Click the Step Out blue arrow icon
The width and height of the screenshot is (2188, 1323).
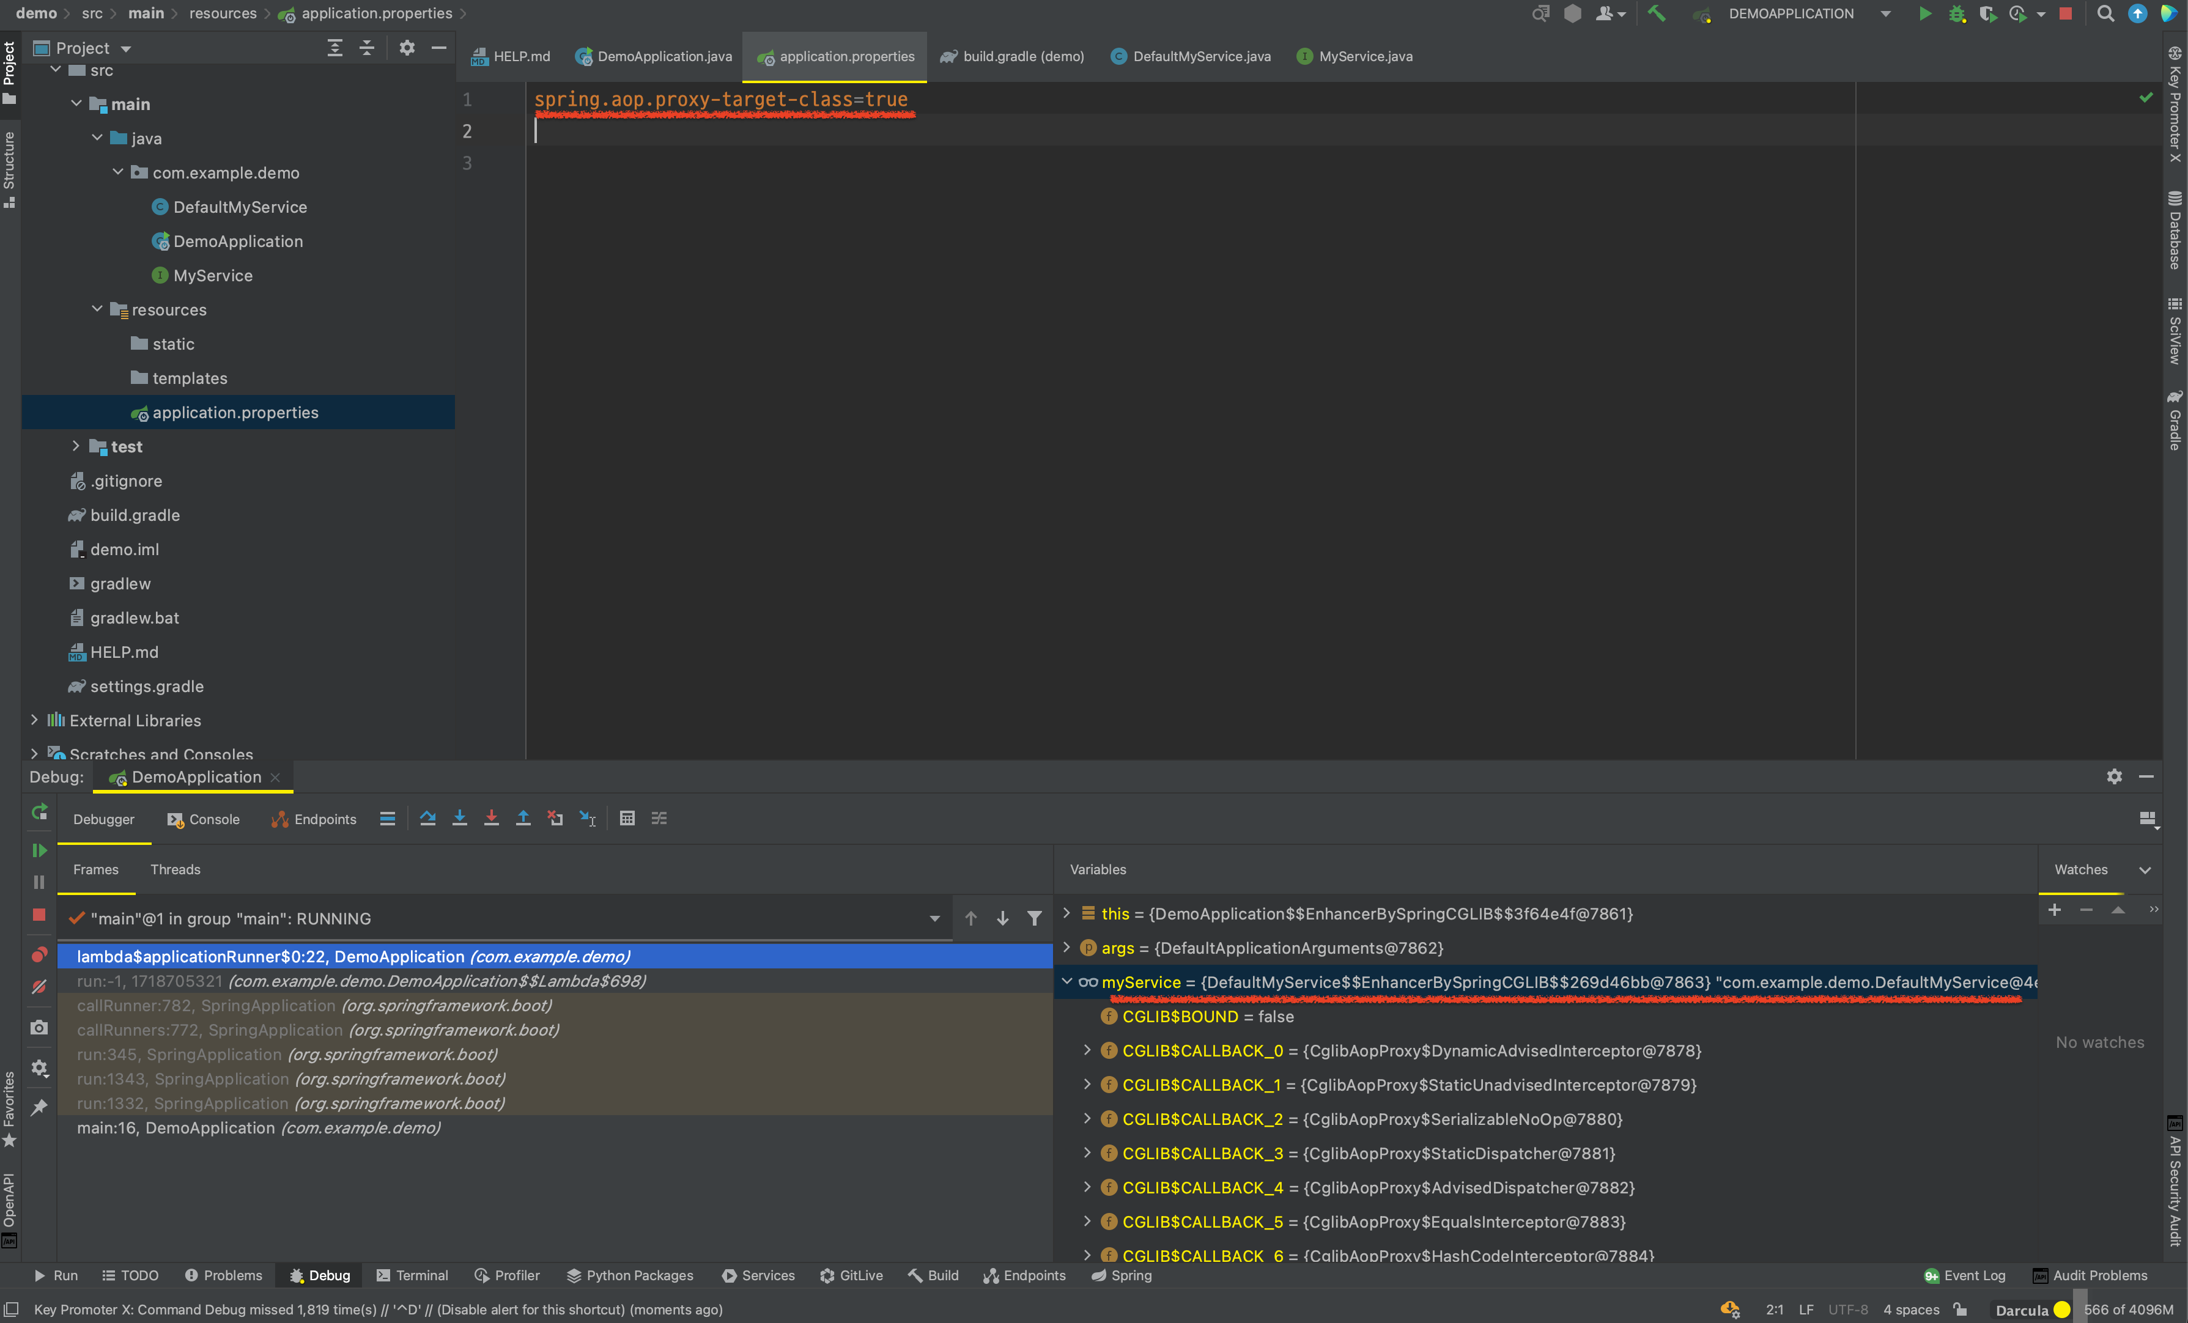tap(523, 819)
